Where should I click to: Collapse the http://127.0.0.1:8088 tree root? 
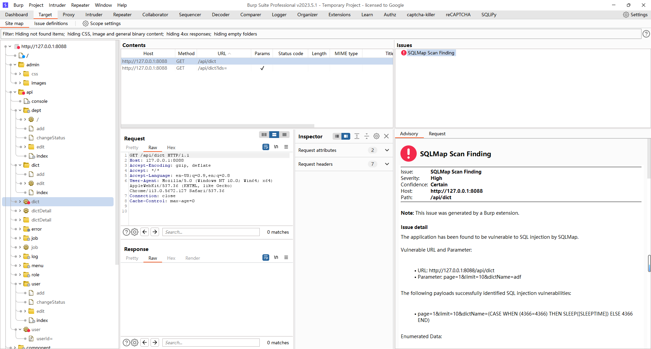(x=10, y=46)
